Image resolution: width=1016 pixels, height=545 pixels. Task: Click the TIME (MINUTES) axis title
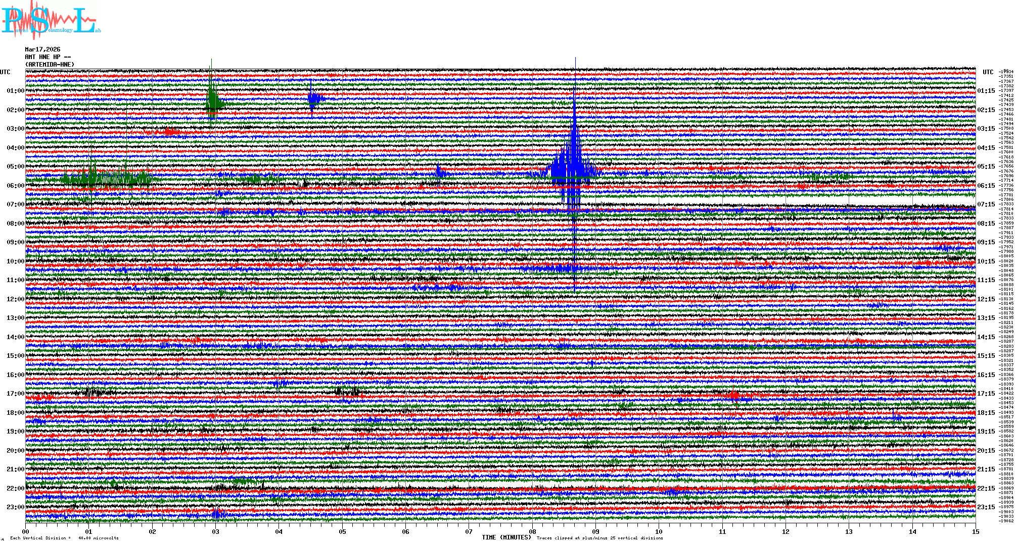(506, 537)
